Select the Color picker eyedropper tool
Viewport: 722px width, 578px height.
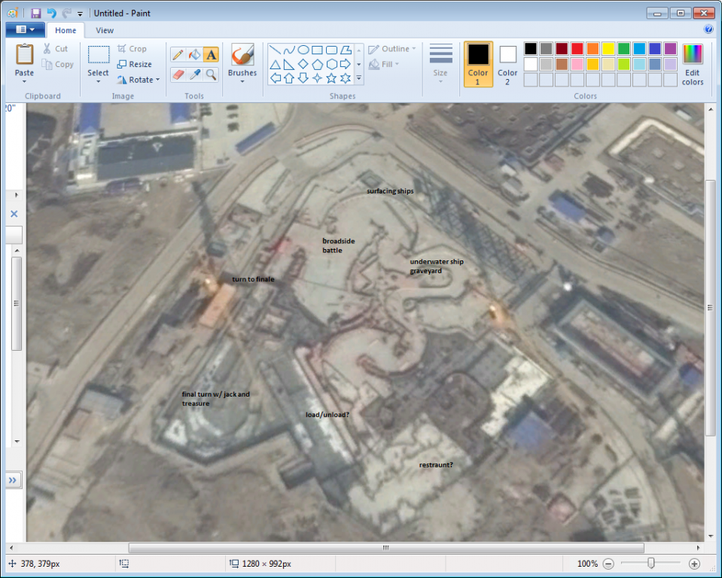point(194,74)
